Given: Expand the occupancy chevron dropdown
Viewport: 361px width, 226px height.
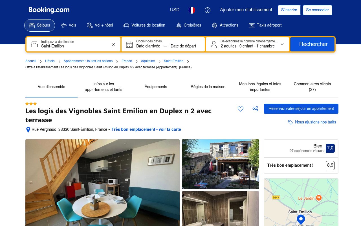Looking at the screenshot, I should click(282, 44).
